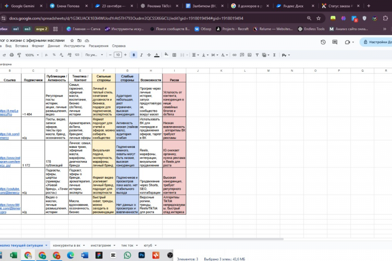Toggle italic formatting
392x261 pixels.
click(141, 55)
